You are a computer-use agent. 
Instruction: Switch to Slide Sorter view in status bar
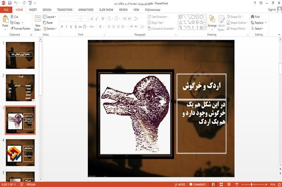(x=221, y=184)
